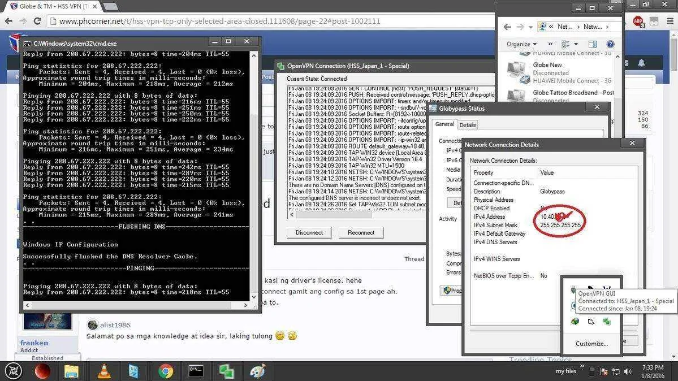The width and height of the screenshot is (678, 381).
Task: Click Customize... in the tray overflow popup
Action: pyautogui.click(x=591, y=344)
